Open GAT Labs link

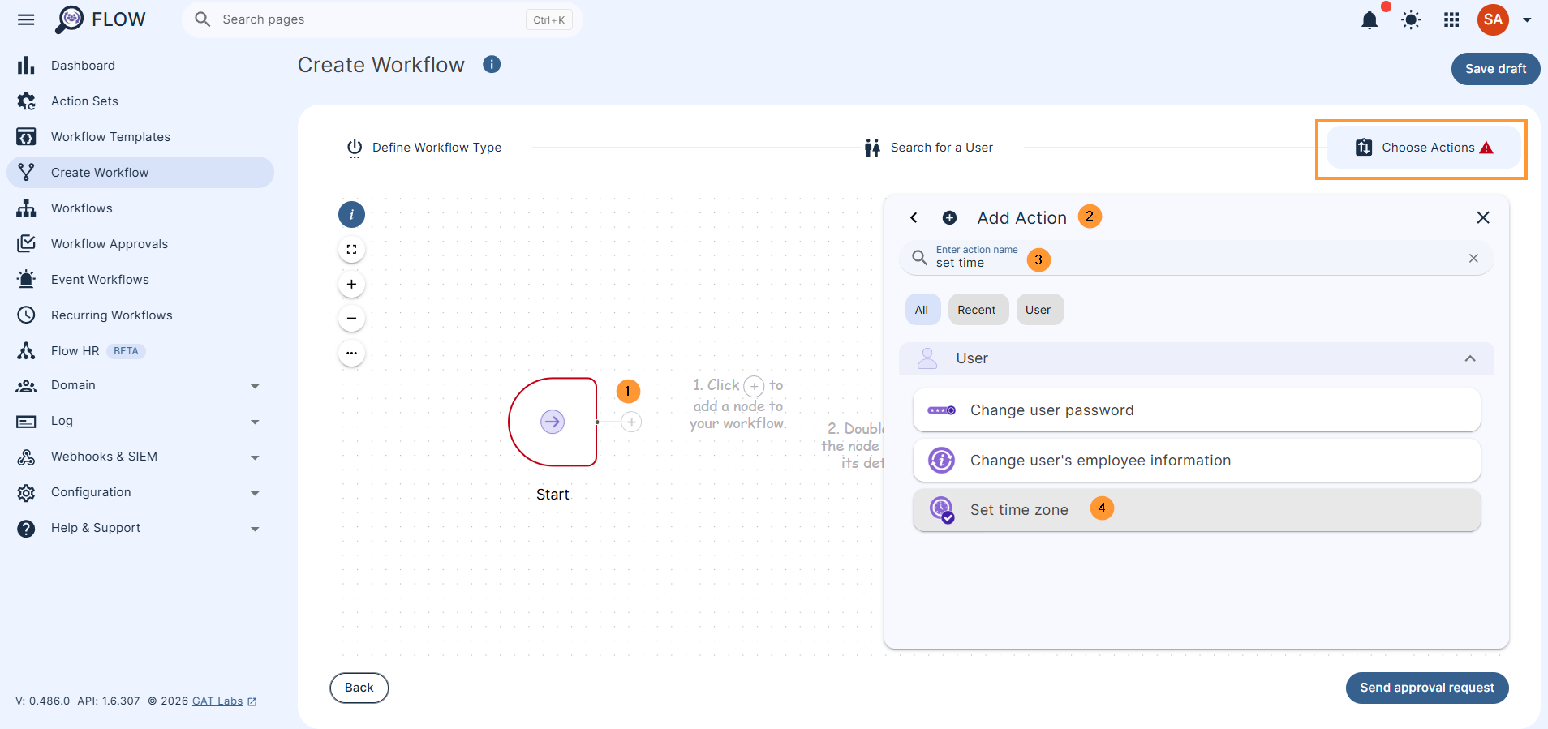click(x=224, y=701)
